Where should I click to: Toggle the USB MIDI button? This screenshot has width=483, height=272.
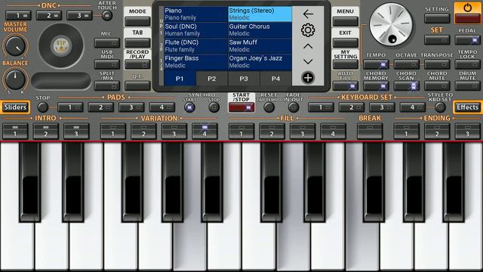(107, 64)
